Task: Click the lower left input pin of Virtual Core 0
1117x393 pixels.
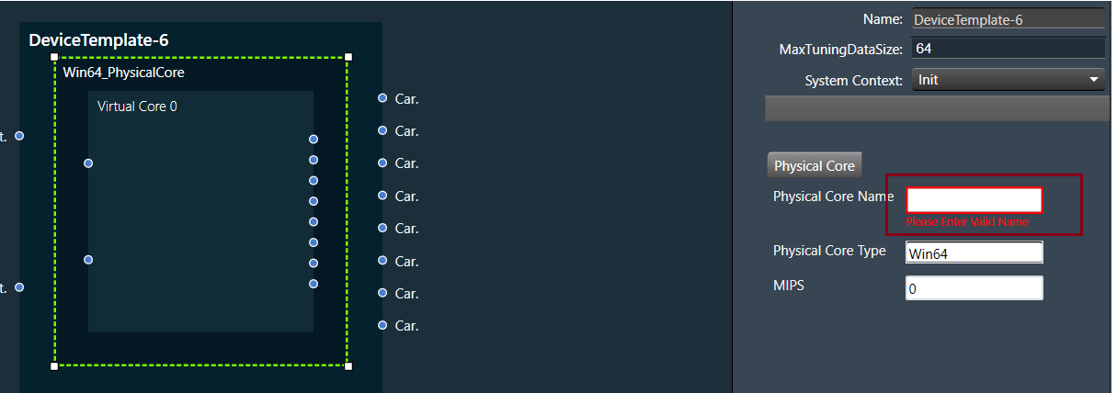Action: [x=88, y=260]
